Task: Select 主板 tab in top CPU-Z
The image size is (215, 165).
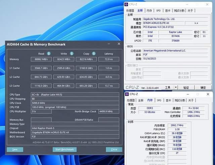Action: coord(140,10)
